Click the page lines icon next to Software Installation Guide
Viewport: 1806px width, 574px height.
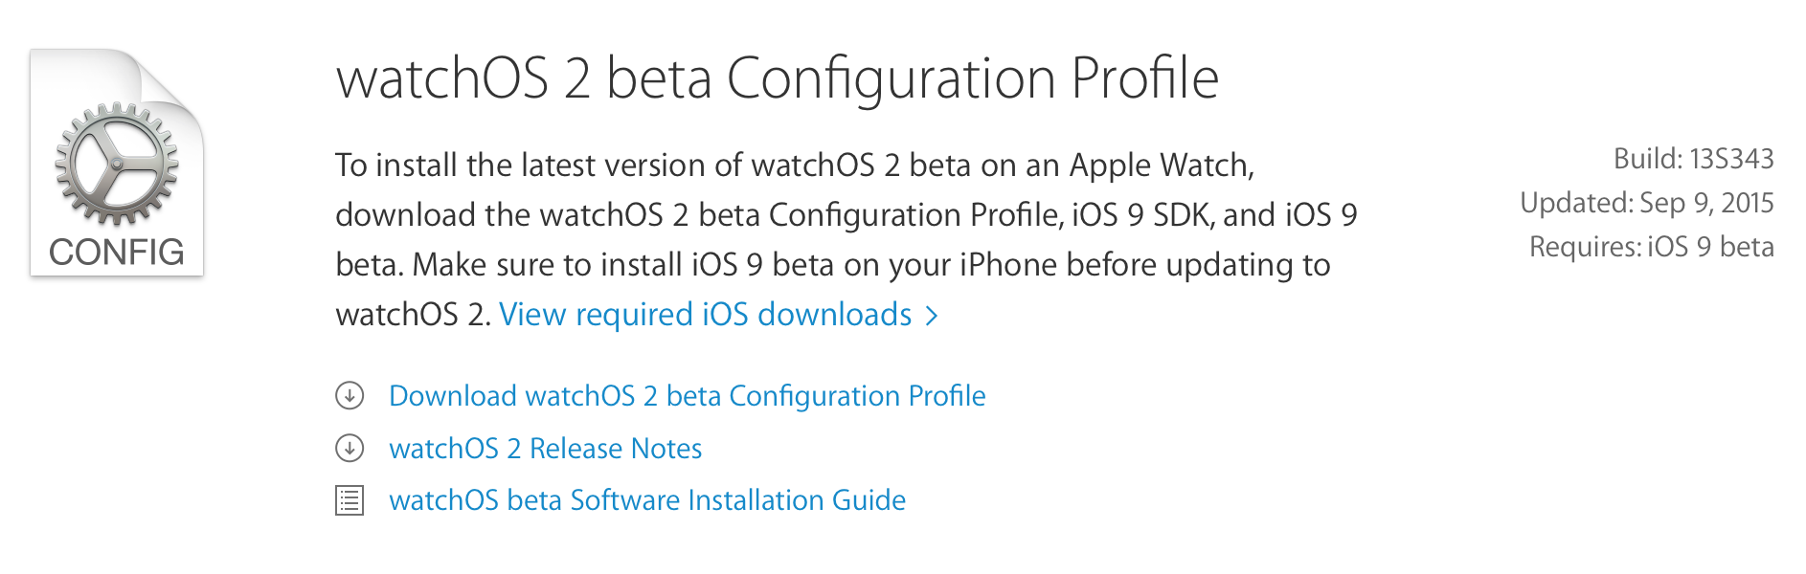pos(351,498)
